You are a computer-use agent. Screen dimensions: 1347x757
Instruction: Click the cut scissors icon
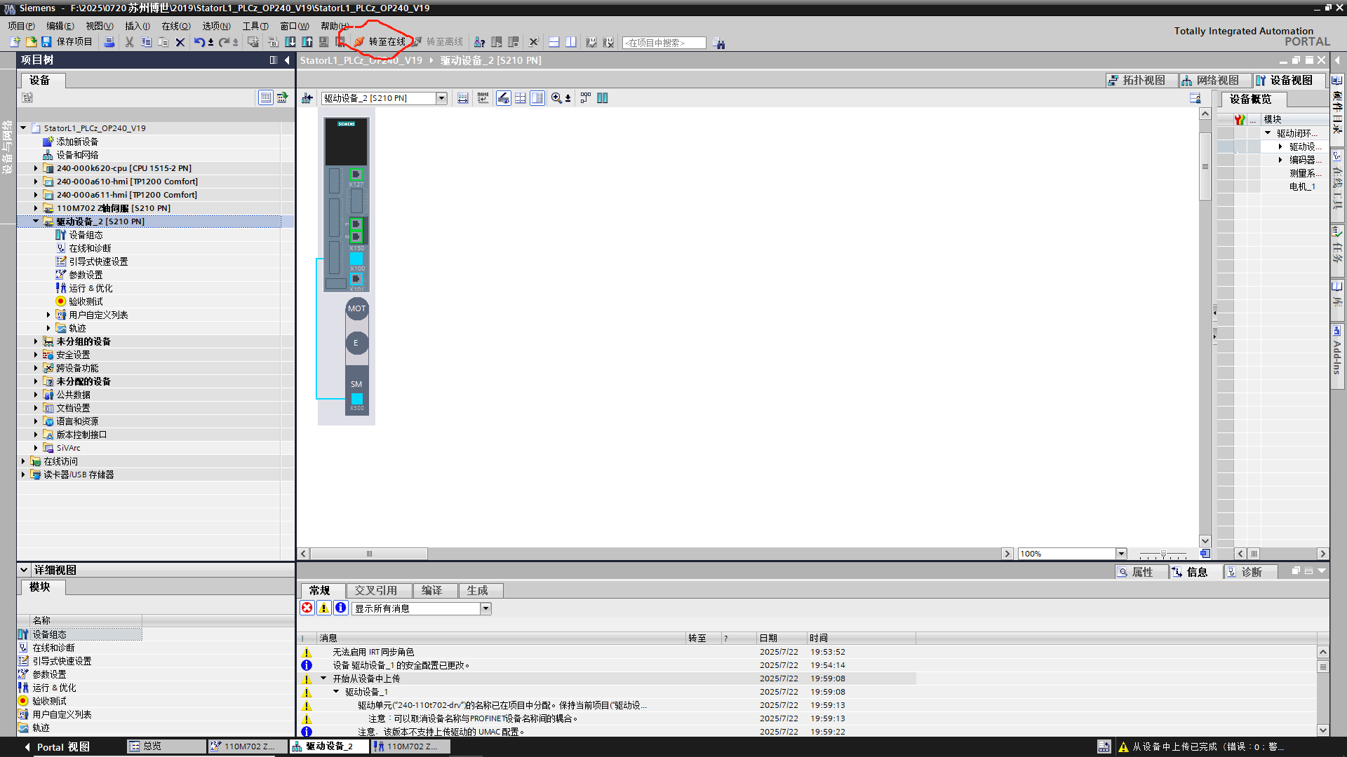[130, 42]
